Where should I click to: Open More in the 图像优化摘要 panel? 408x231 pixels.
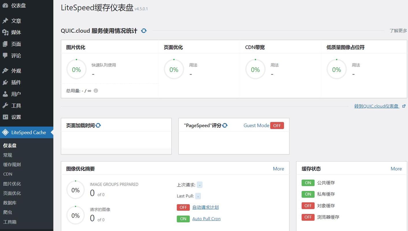(279, 169)
